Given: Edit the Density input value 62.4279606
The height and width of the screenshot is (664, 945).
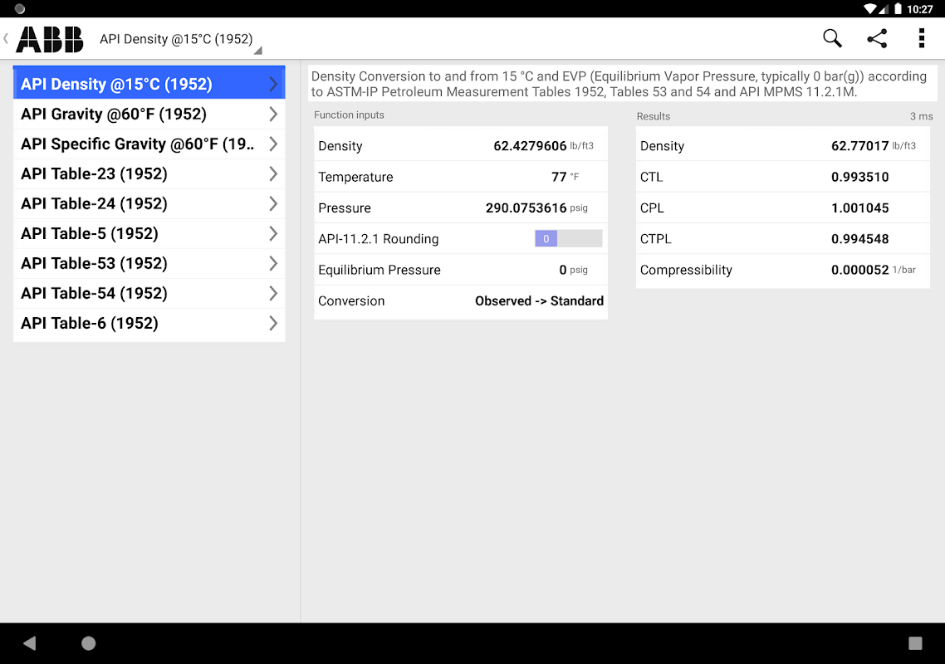Looking at the screenshot, I should [530, 146].
